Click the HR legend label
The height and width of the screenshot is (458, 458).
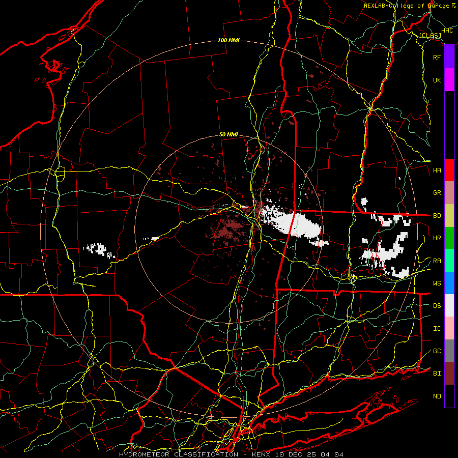click(437, 238)
